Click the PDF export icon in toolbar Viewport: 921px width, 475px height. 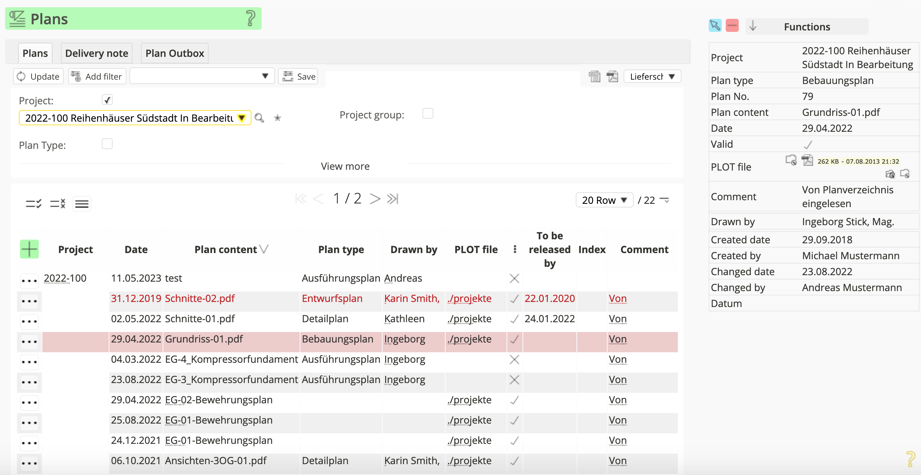[x=612, y=76]
